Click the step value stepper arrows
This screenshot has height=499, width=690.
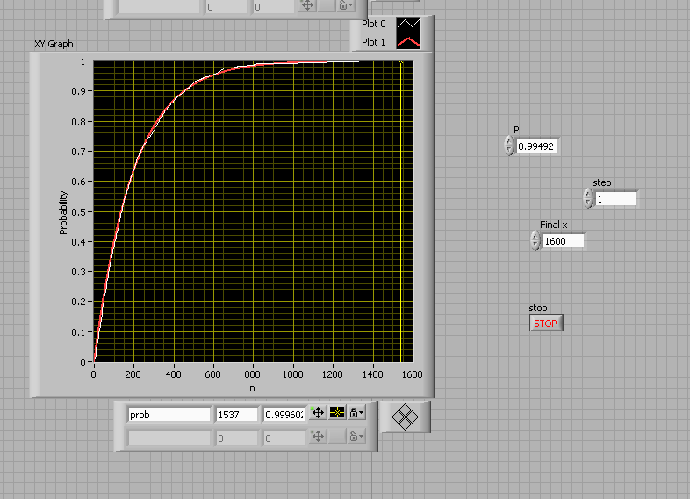point(588,199)
